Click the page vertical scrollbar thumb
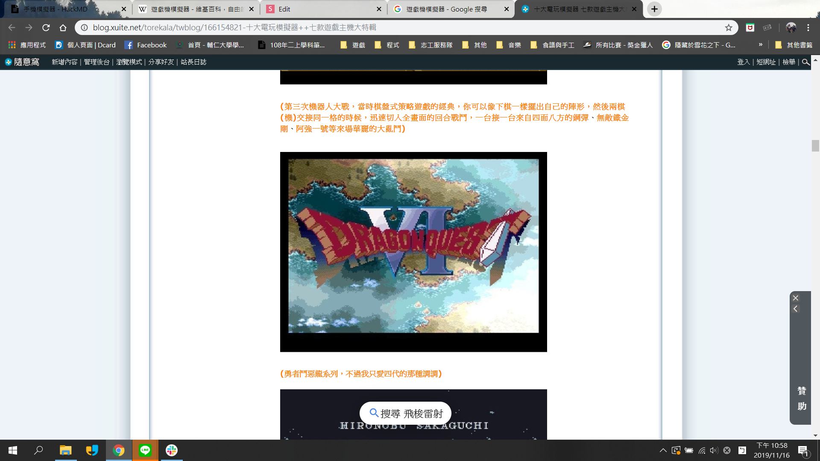 coord(815,146)
